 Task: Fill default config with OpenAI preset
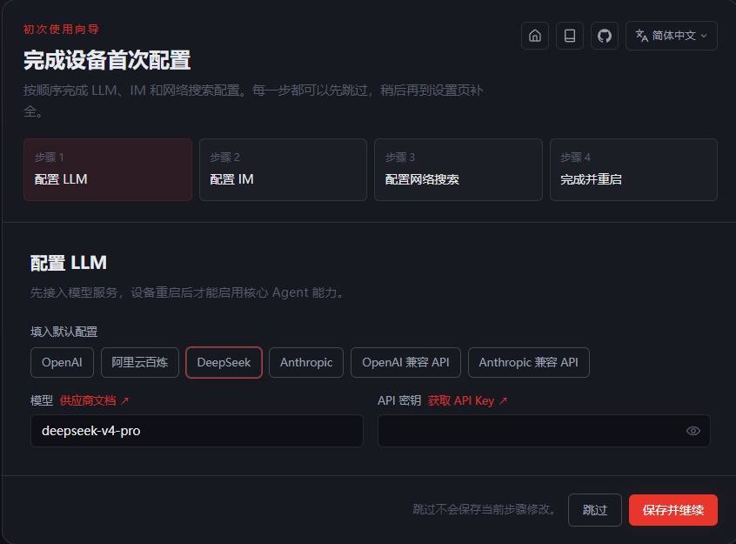(x=62, y=362)
